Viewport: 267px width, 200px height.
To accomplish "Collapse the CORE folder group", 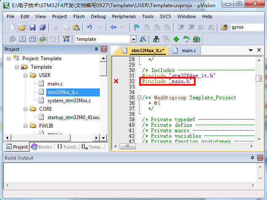I will tap(25, 109).
